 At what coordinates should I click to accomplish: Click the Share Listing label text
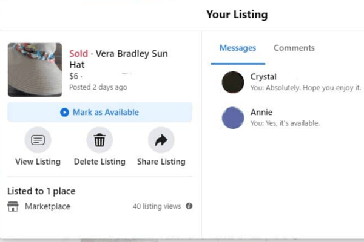161,162
